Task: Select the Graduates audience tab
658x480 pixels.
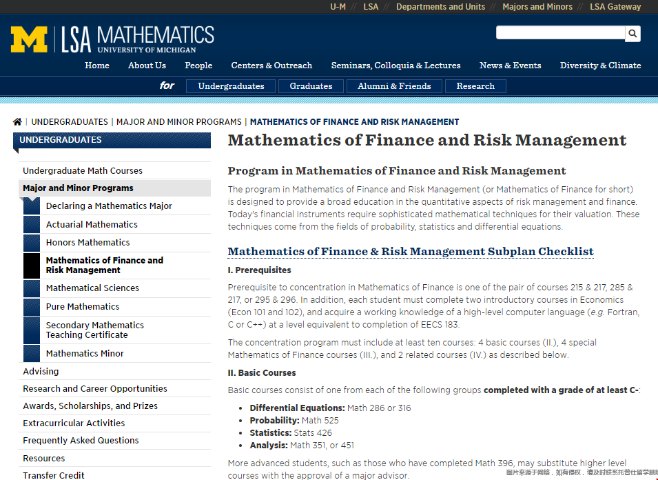Action: pos(311,86)
